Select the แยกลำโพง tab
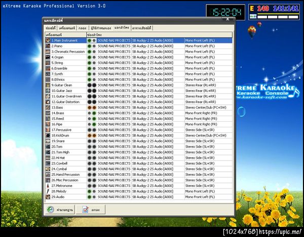 pyautogui.click(x=122, y=28)
